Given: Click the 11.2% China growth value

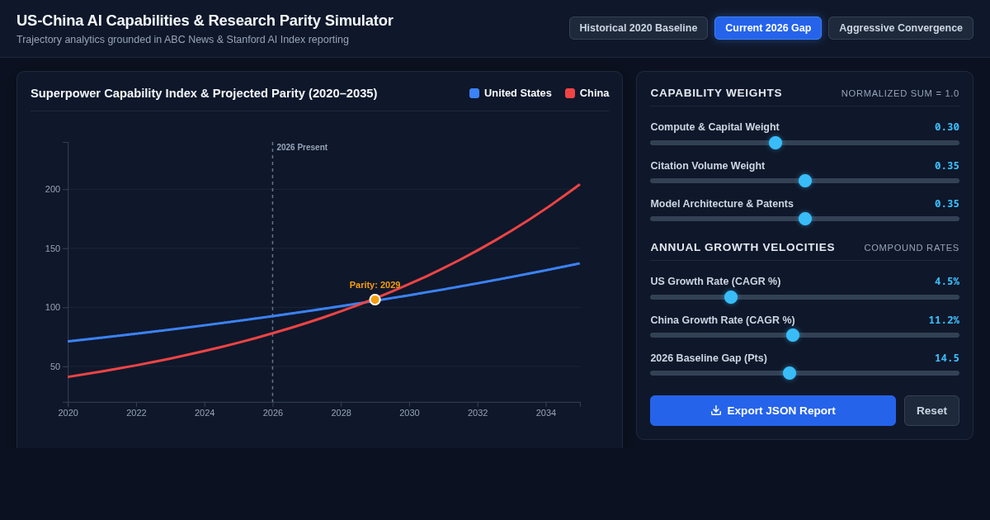Looking at the screenshot, I should [944, 320].
